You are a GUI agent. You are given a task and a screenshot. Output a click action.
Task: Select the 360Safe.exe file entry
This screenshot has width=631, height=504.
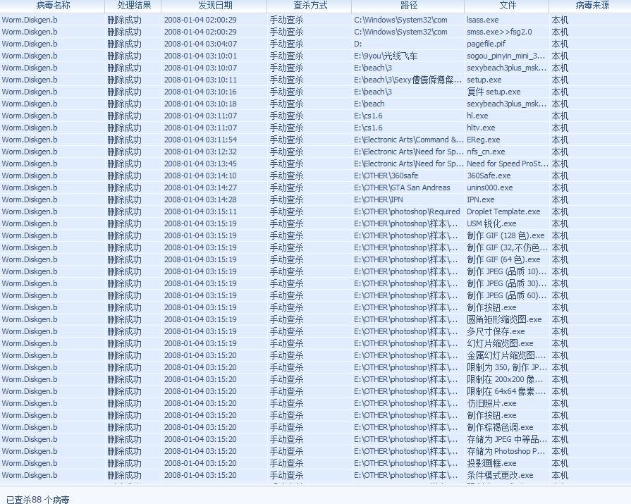pos(489,176)
